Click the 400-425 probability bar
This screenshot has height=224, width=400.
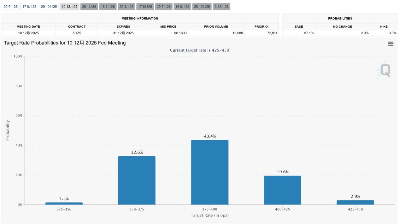283,190
